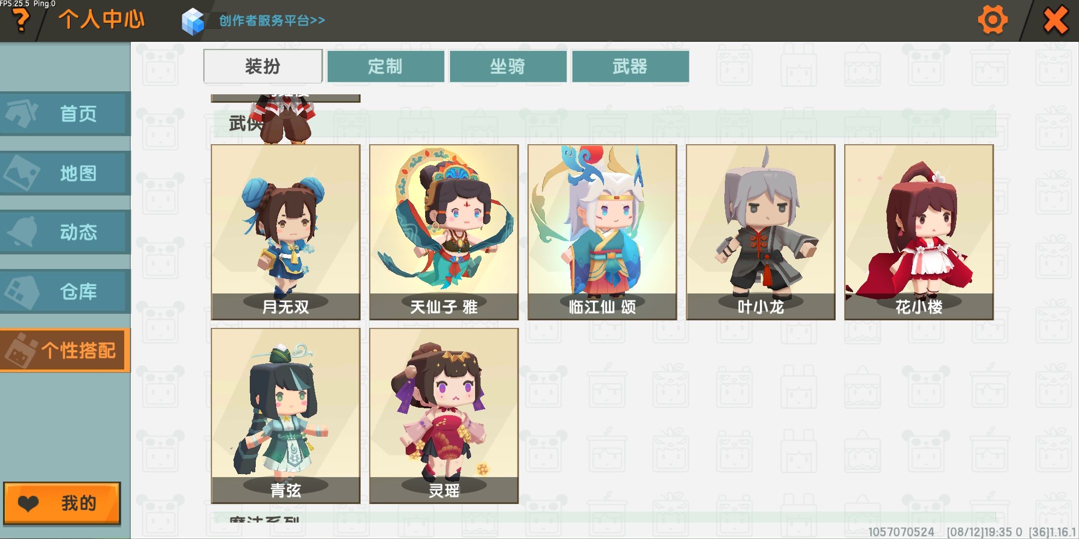Select the 临江仙 颂 character skin
1079x539 pixels.
[x=602, y=232]
